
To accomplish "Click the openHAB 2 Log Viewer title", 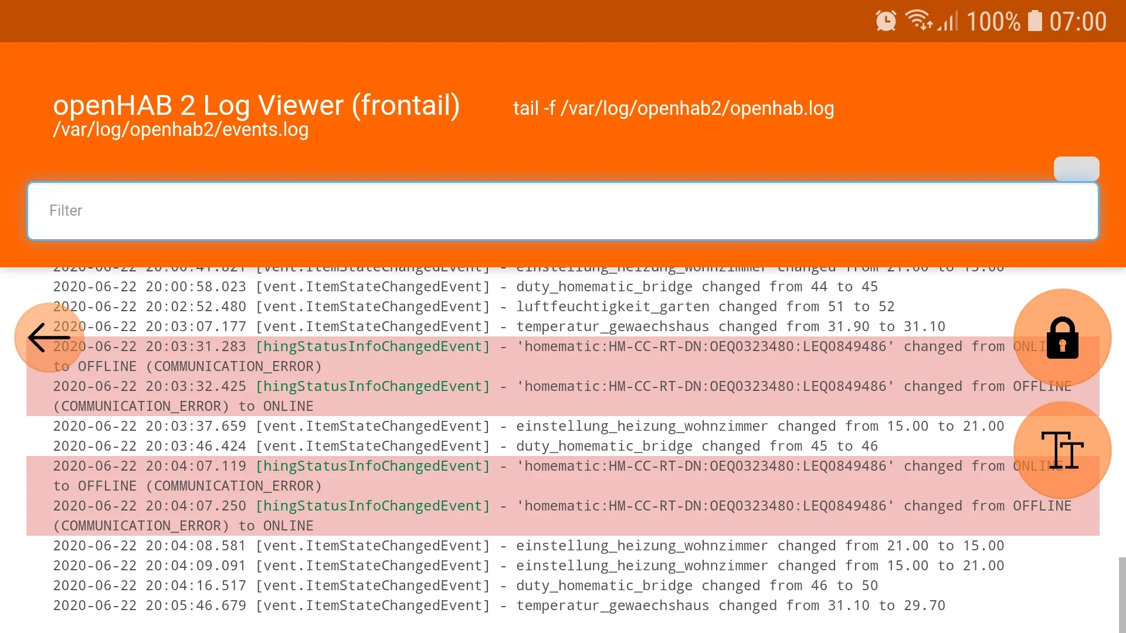I will pos(256,105).
